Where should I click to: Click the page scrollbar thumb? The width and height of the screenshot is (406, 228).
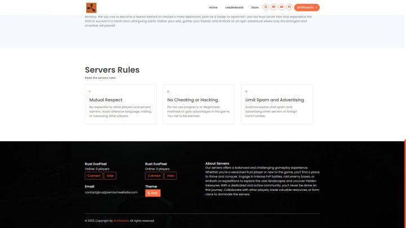[405, 184]
